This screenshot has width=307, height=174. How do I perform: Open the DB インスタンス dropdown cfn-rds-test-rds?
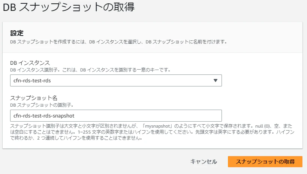tap(116, 80)
